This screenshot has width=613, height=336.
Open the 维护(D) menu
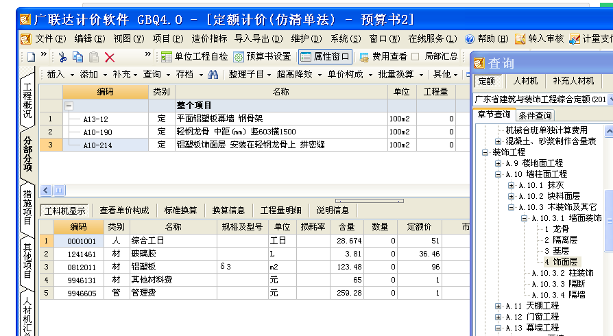click(306, 38)
